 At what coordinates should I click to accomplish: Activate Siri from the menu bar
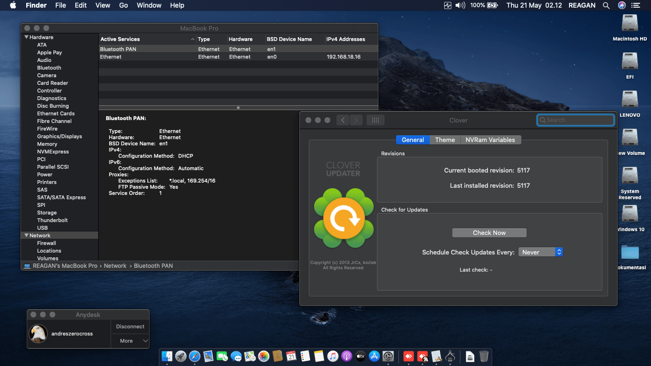[x=621, y=5]
